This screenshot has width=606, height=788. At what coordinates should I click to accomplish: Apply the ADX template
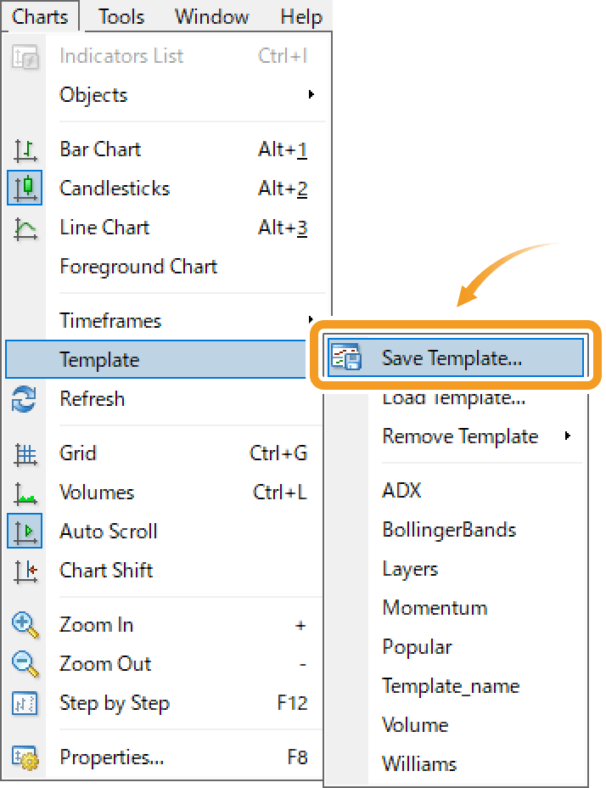(456, 490)
